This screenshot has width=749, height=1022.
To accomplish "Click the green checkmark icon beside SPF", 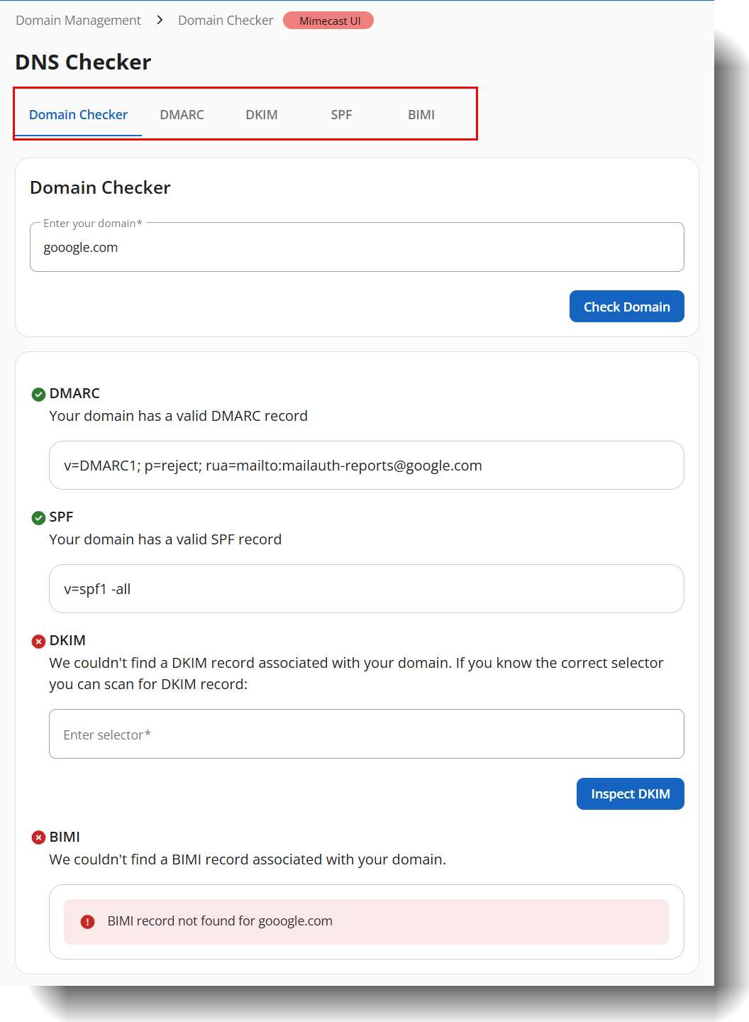I will pos(39,518).
